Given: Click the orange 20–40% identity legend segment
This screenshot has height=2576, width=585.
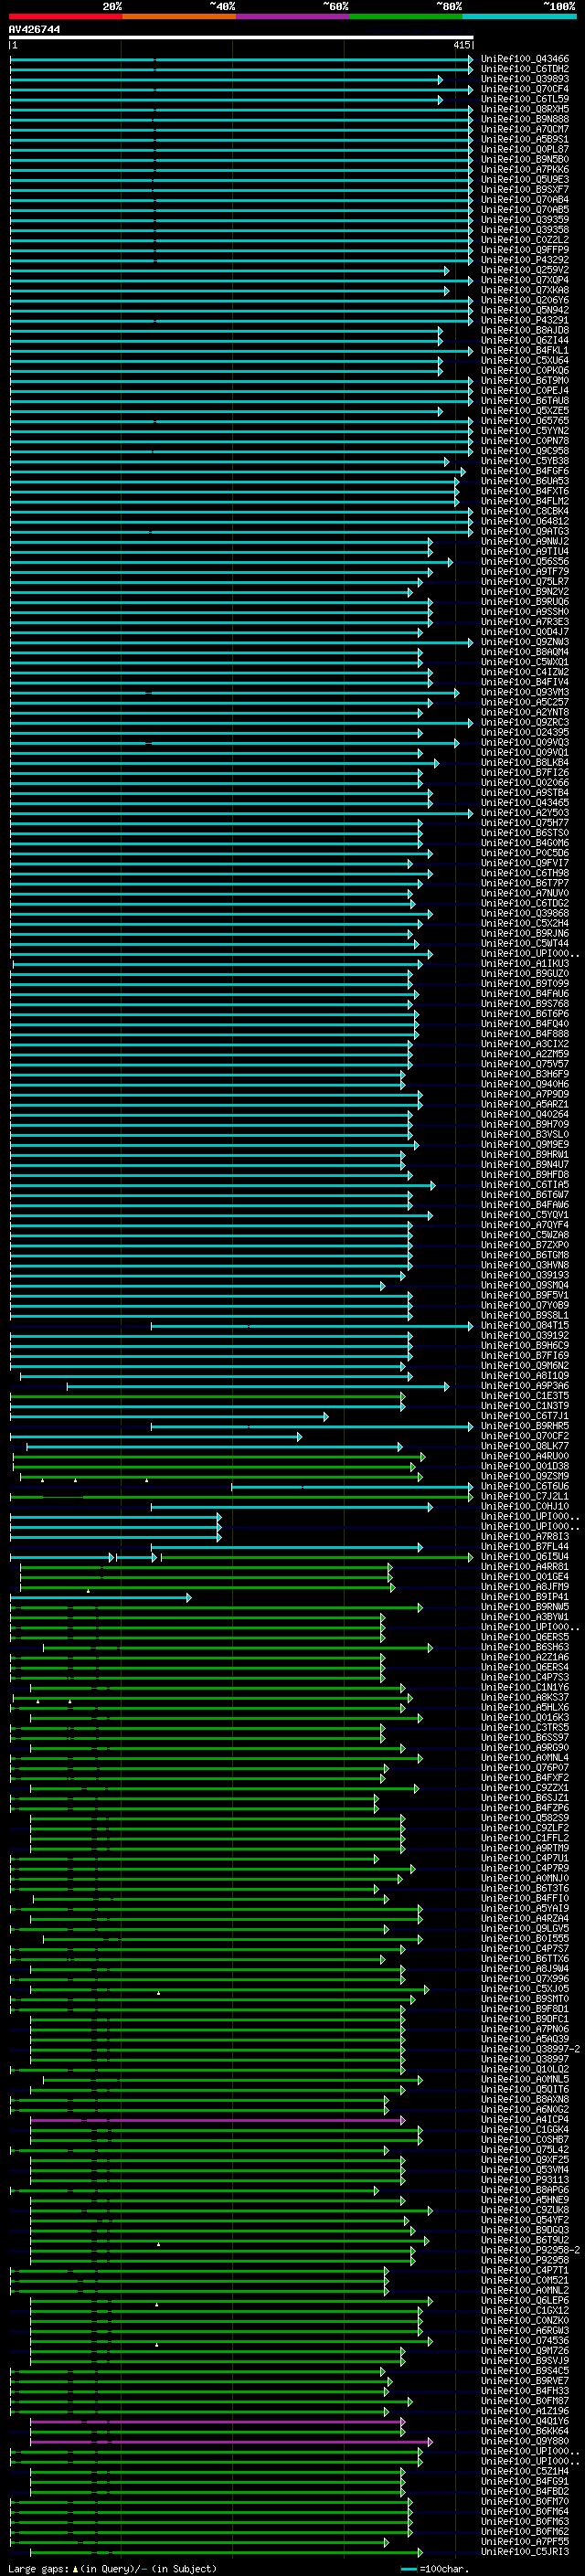Looking at the screenshot, I should [179, 16].
